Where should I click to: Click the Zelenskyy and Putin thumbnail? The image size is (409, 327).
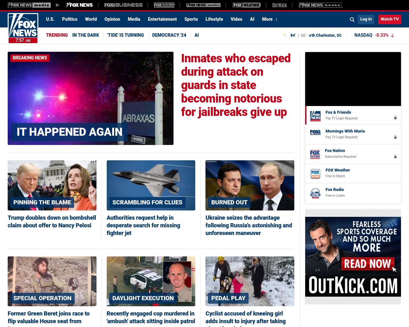point(250,185)
